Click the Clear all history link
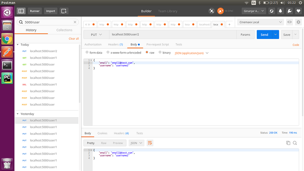This screenshot has height=171, width=304. (x=74, y=39)
